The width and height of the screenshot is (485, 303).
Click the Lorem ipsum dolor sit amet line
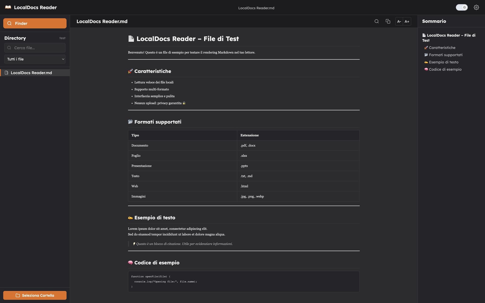click(x=167, y=229)
